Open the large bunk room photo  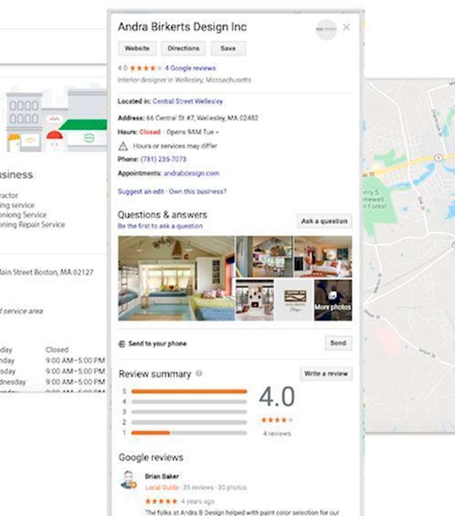pos(176,278)
